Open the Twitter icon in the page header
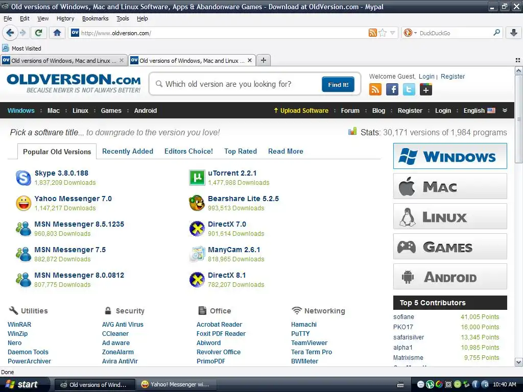This screenshot has height=392, width=523. 409,89
